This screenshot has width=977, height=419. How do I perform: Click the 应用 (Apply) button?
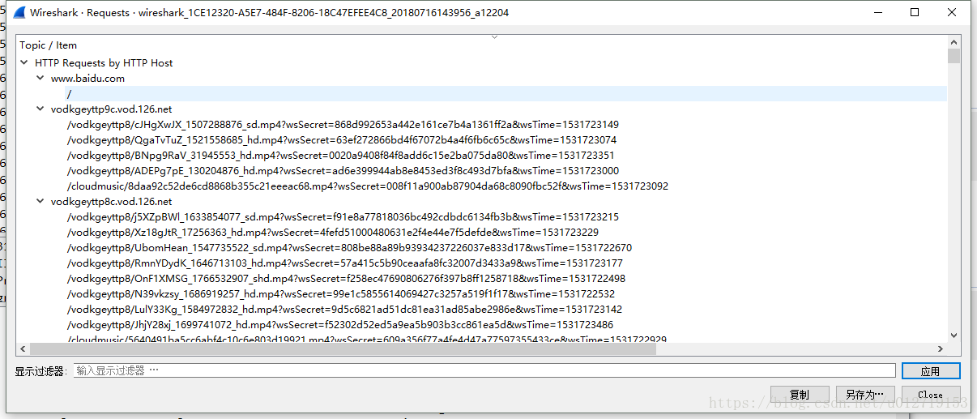click(x=930, y=371)
